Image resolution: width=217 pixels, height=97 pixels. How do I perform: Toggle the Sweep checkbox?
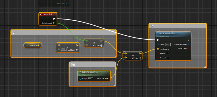pyautogui.click(x=167, y=53)
